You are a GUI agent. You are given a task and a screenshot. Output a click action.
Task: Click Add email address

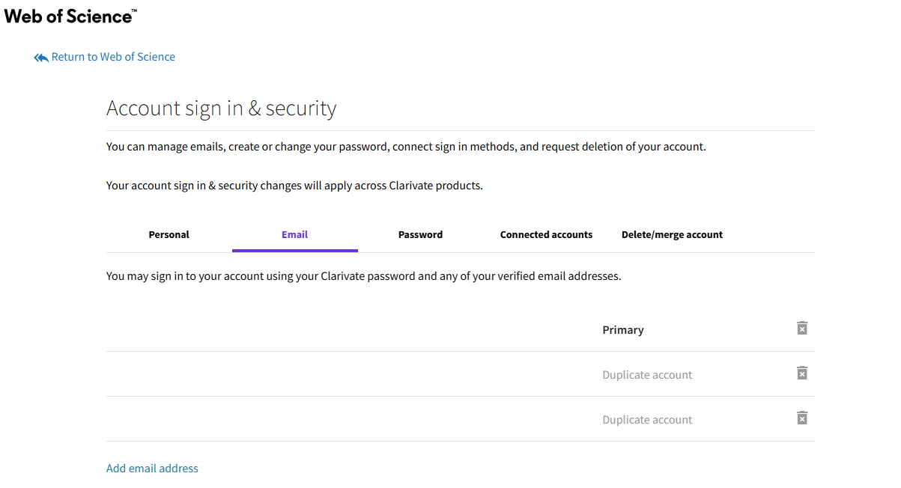point(152,469)
